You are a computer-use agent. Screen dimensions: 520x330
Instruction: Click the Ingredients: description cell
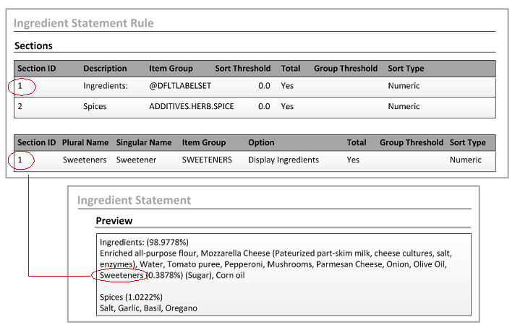pyautogui.click(x=105, y=86)
